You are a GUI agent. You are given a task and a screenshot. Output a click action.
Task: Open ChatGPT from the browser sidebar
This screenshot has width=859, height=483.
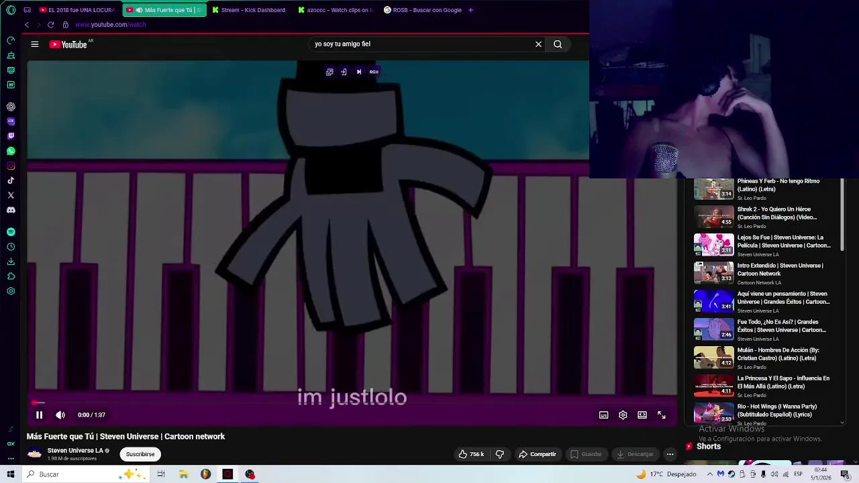(x=11, y=107)
